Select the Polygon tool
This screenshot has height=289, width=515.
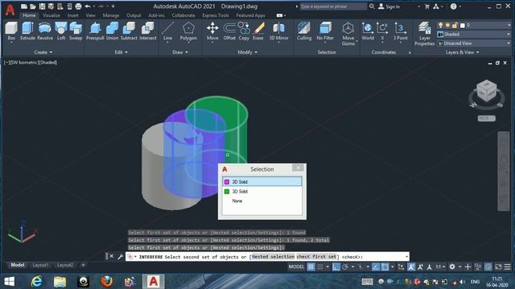tap(188, 31)
